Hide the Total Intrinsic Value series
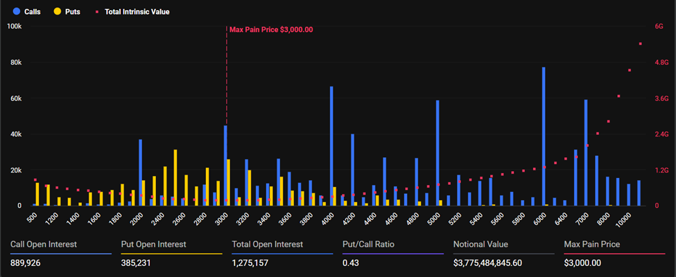 (136, 12)
